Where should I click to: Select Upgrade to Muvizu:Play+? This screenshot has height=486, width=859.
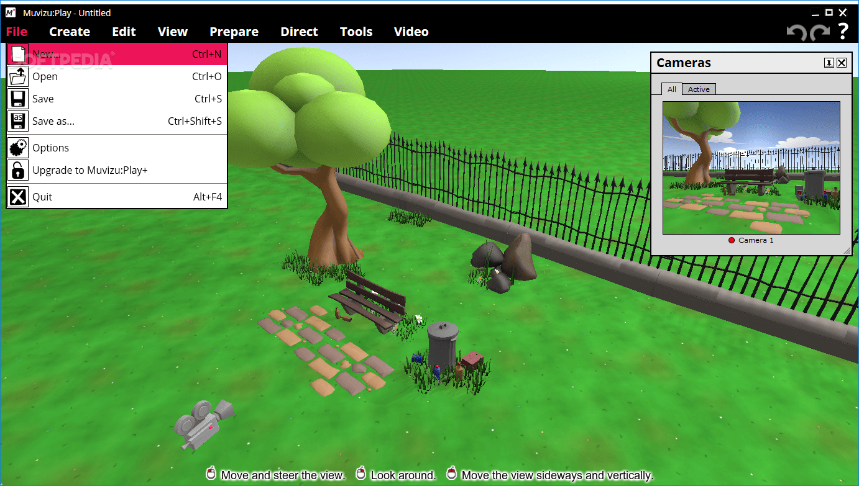point(117,170)
